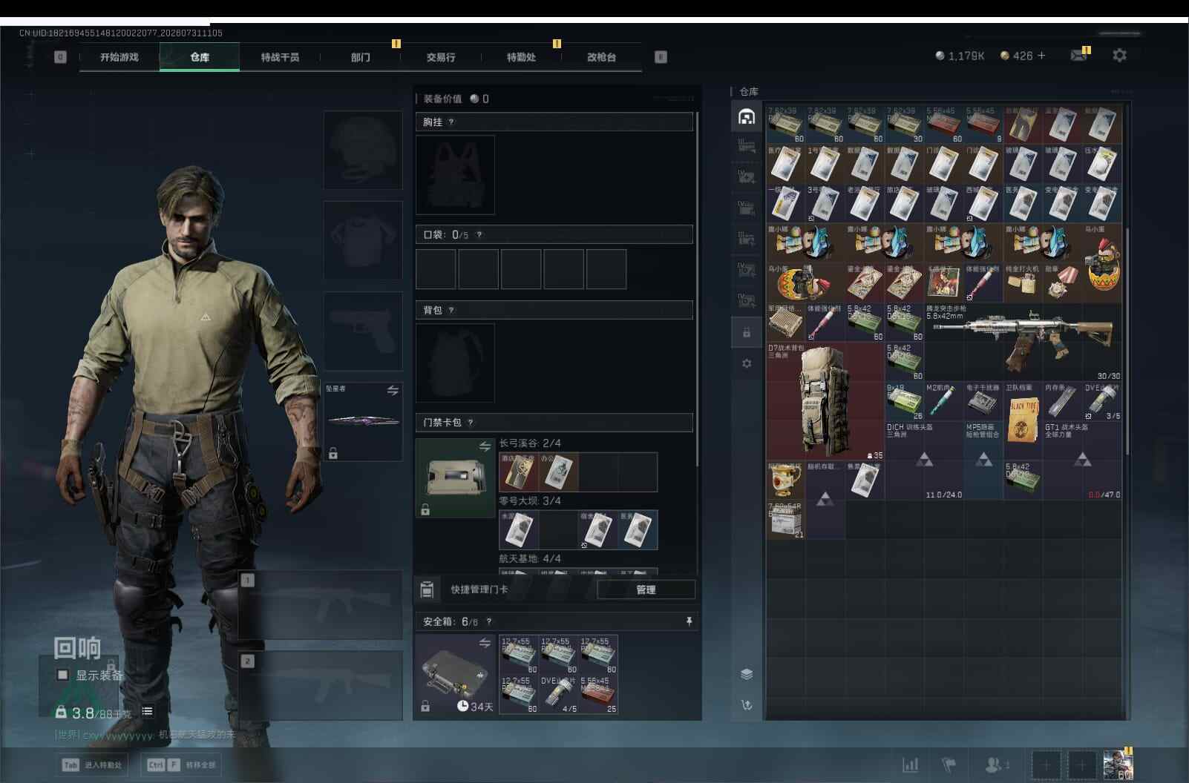Click the DICH 训练头盔 item
Screen dimensions: 1189x783
coord(924,460)
